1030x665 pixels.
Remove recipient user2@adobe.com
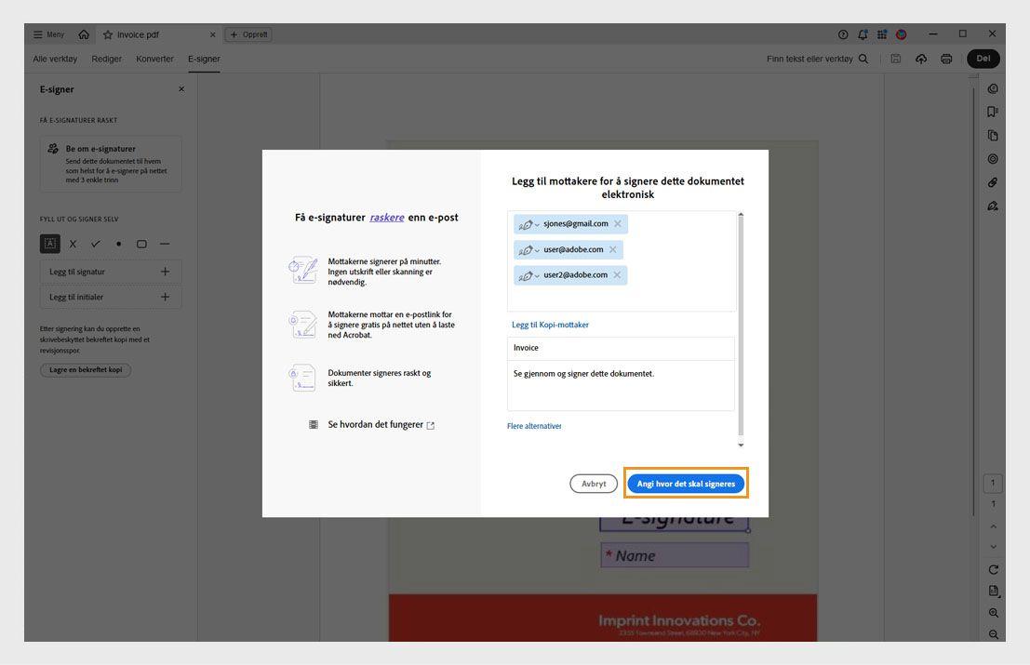click(617, 275)
